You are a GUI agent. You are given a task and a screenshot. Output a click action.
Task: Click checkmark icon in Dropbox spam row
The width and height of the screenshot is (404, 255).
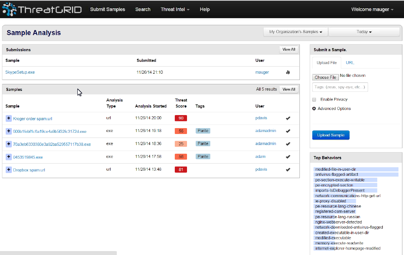click(x=288, y=169)
